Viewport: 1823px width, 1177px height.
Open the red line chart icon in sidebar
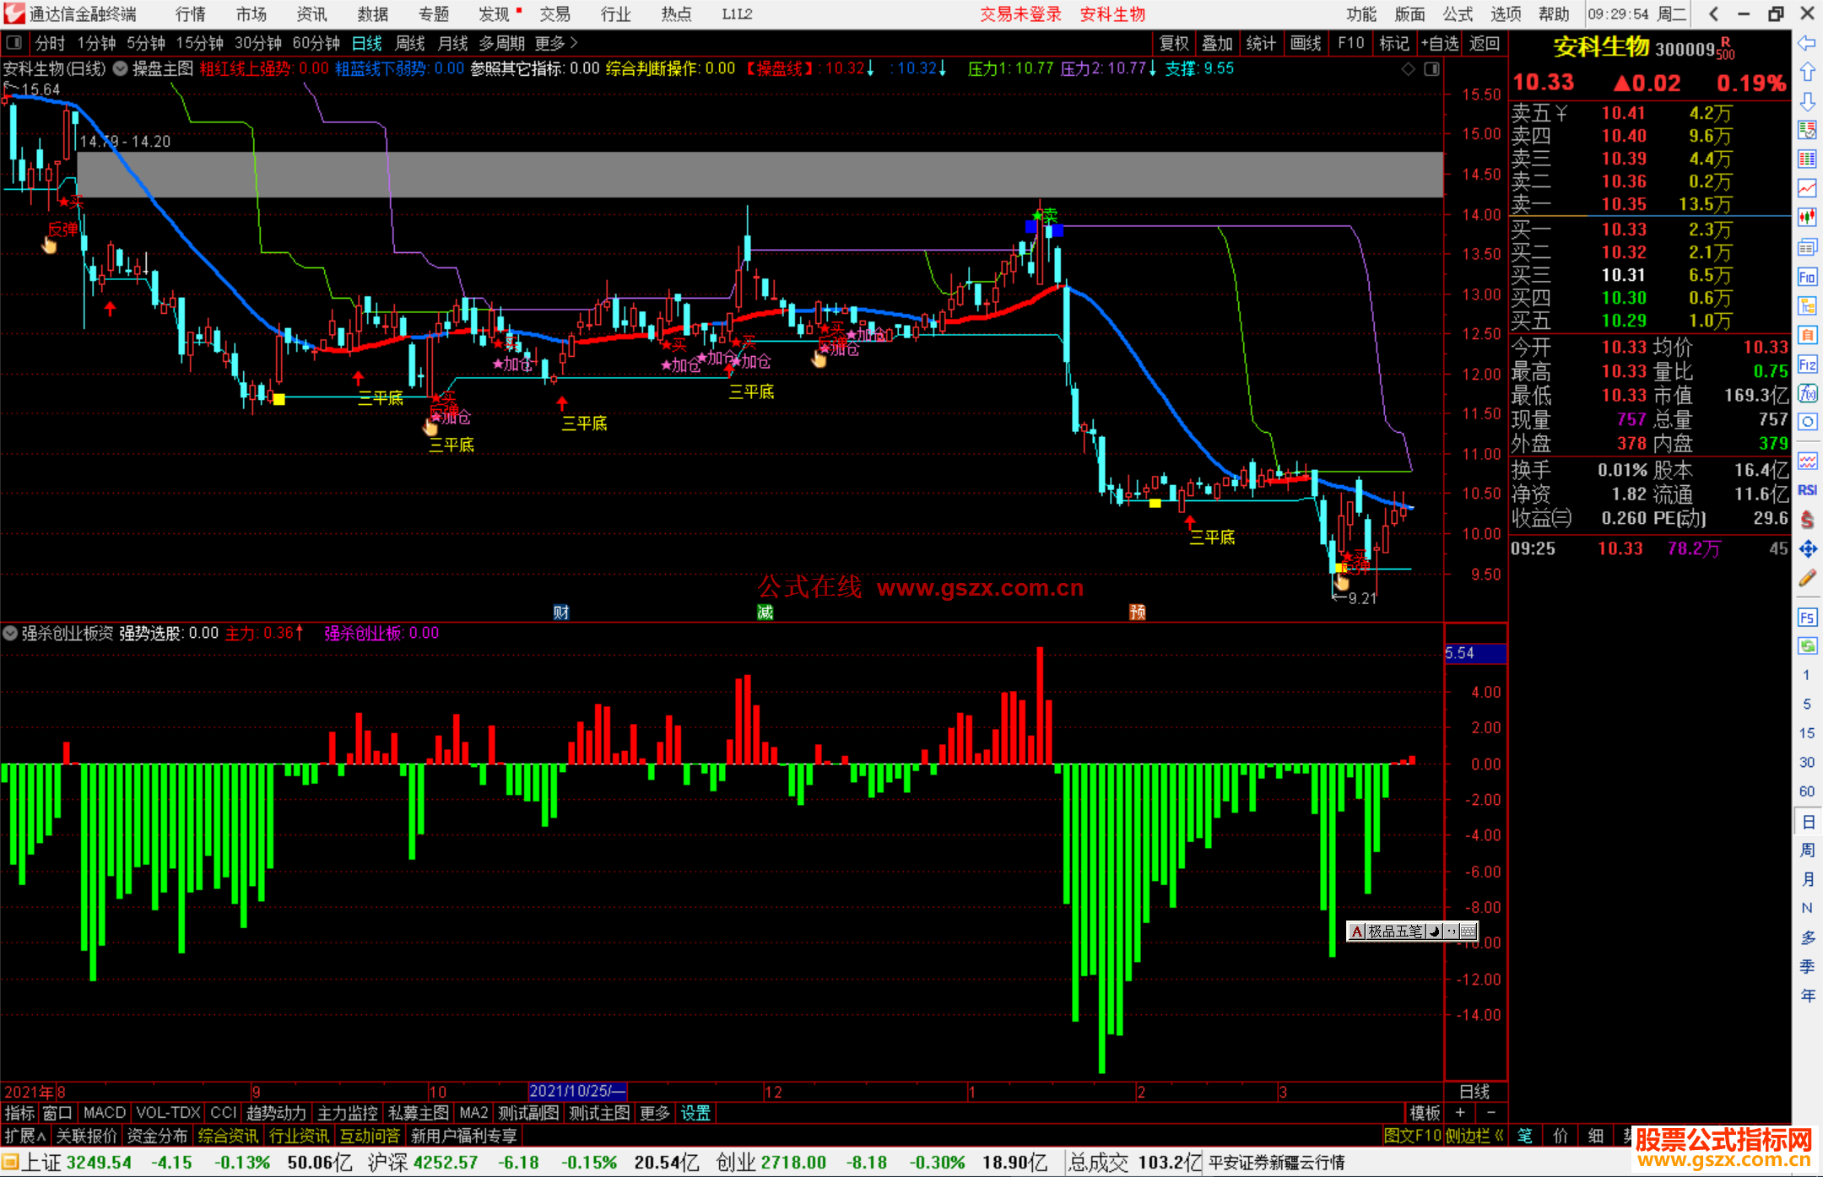(x=1807, y=188)
